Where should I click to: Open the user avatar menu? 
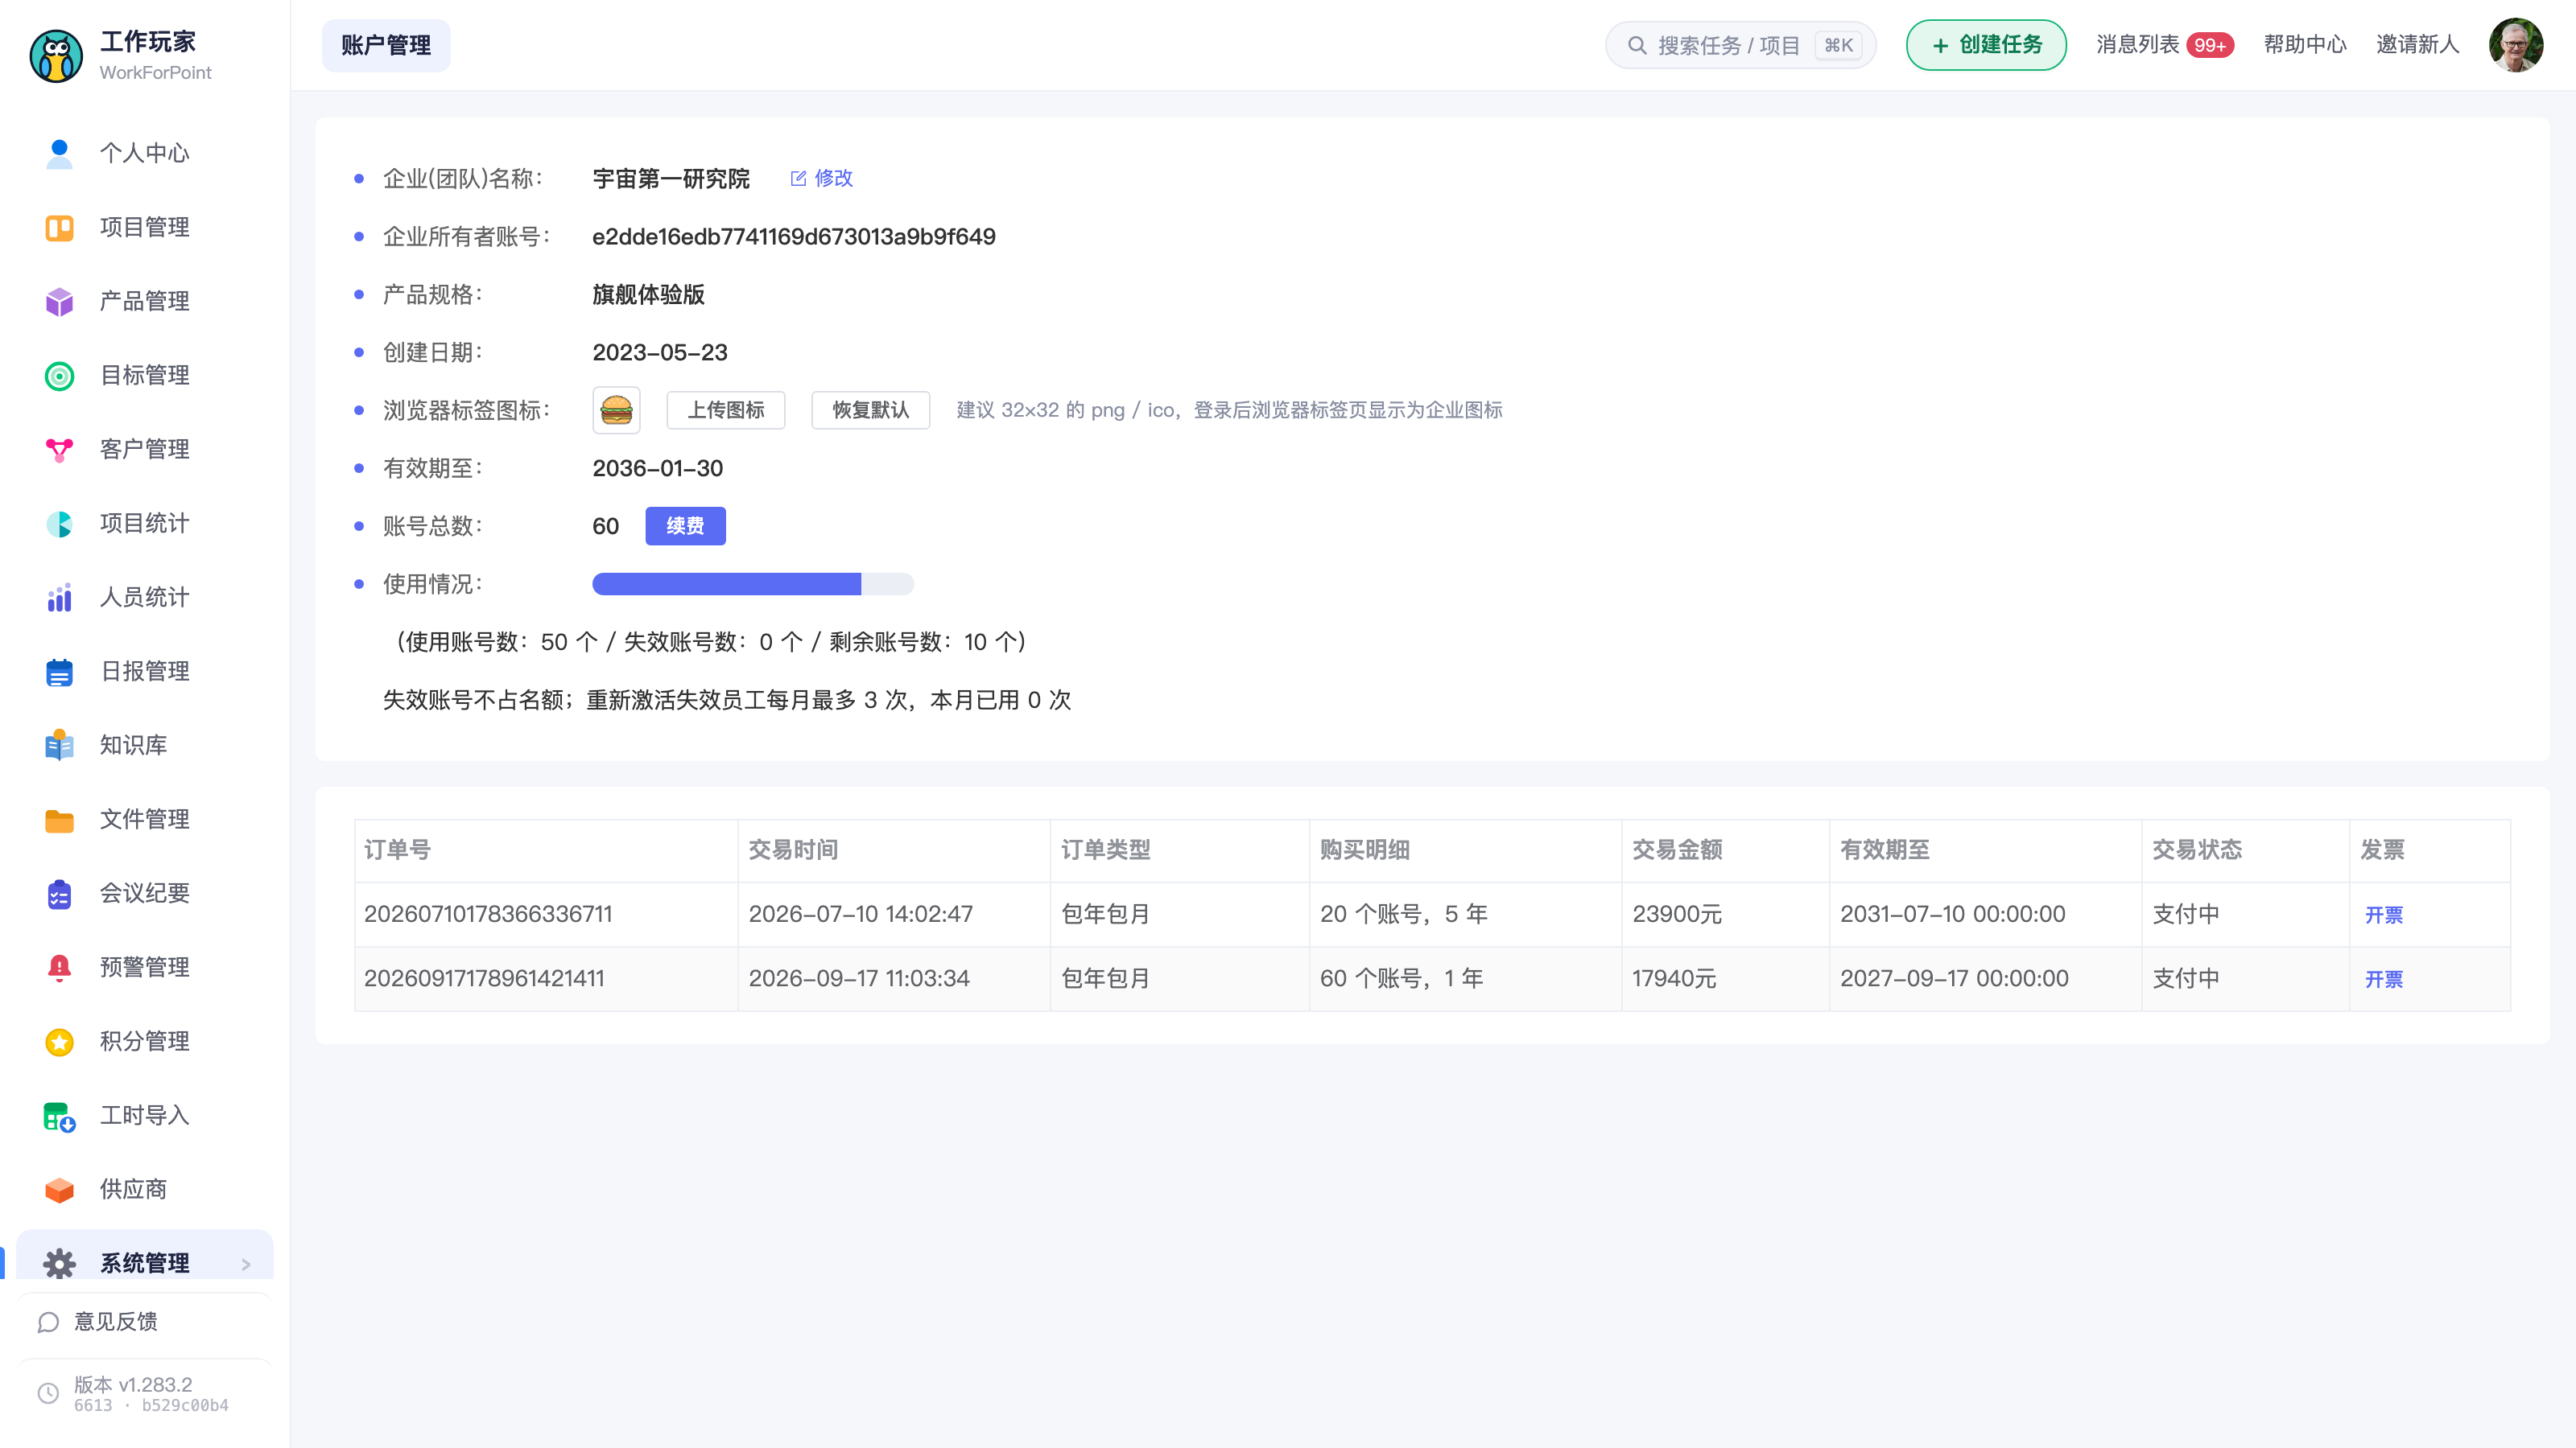(2516, 45)
